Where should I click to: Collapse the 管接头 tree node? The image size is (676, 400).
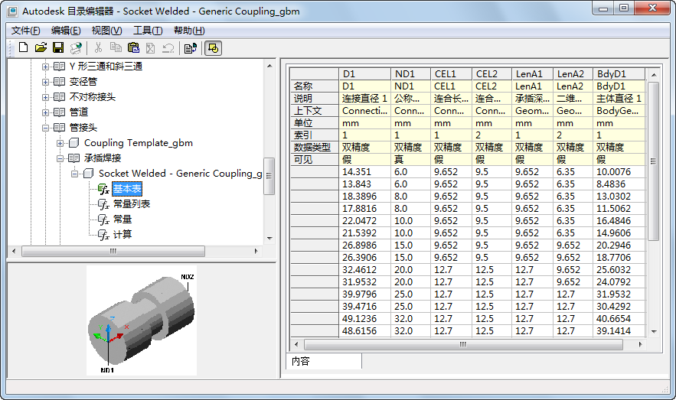45,128
